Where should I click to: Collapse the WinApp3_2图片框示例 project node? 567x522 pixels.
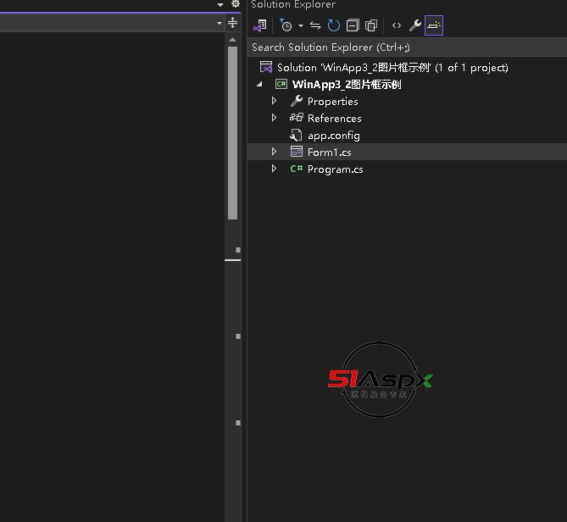pyautogui.click(x=259, y=84)
